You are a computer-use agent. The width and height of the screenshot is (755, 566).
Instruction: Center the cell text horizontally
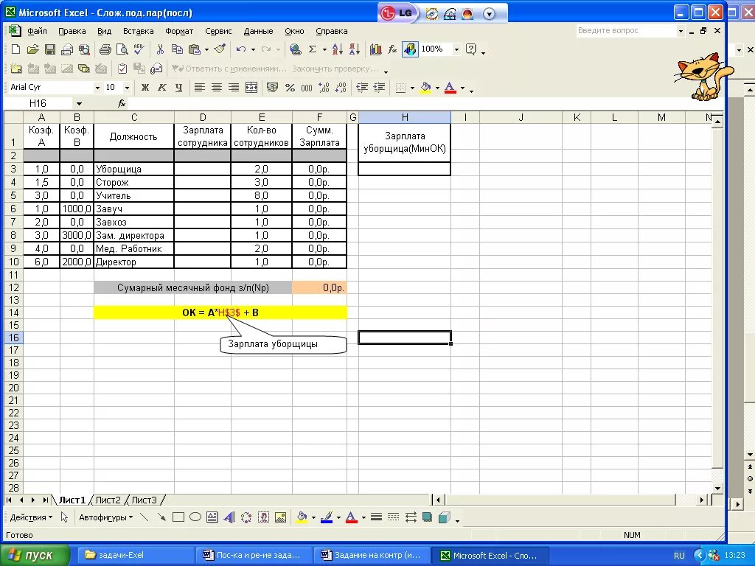[217, 87]
